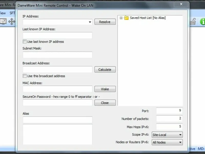Open the IP Address dropdown list

pos(90,22)
